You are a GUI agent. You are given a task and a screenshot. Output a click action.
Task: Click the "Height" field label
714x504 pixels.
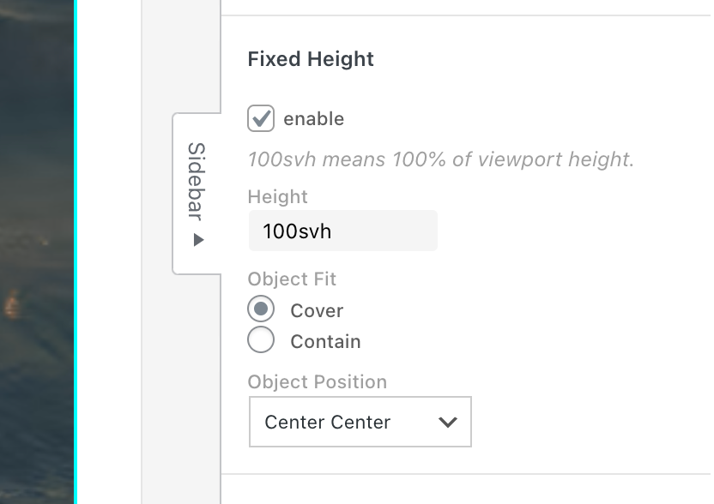(x=277, y=196)
